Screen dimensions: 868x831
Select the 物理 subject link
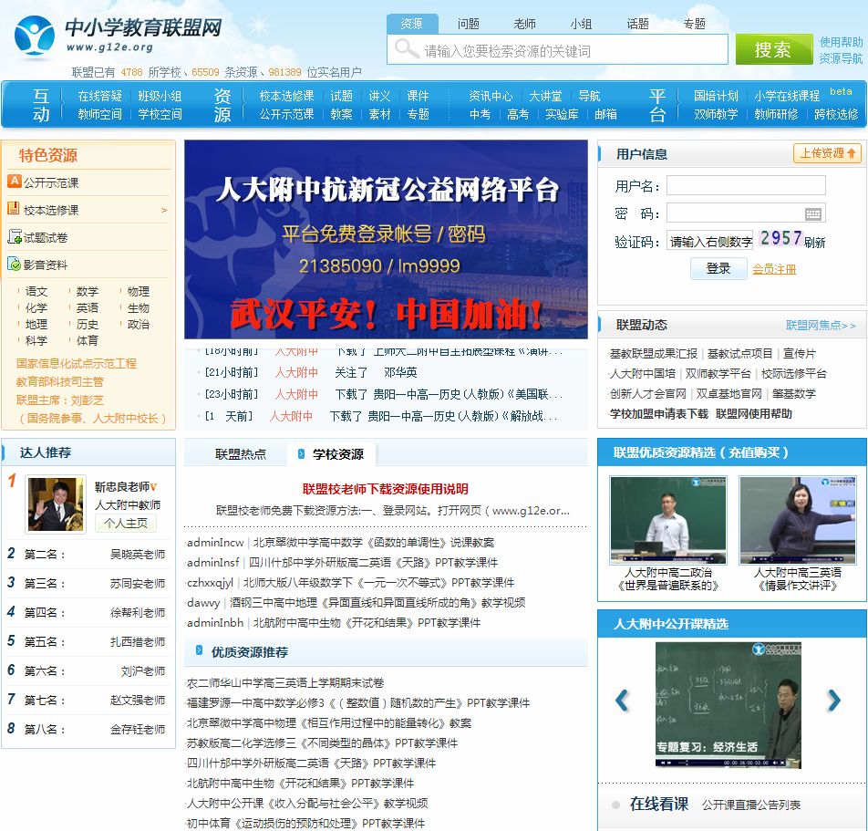(139, 291)
